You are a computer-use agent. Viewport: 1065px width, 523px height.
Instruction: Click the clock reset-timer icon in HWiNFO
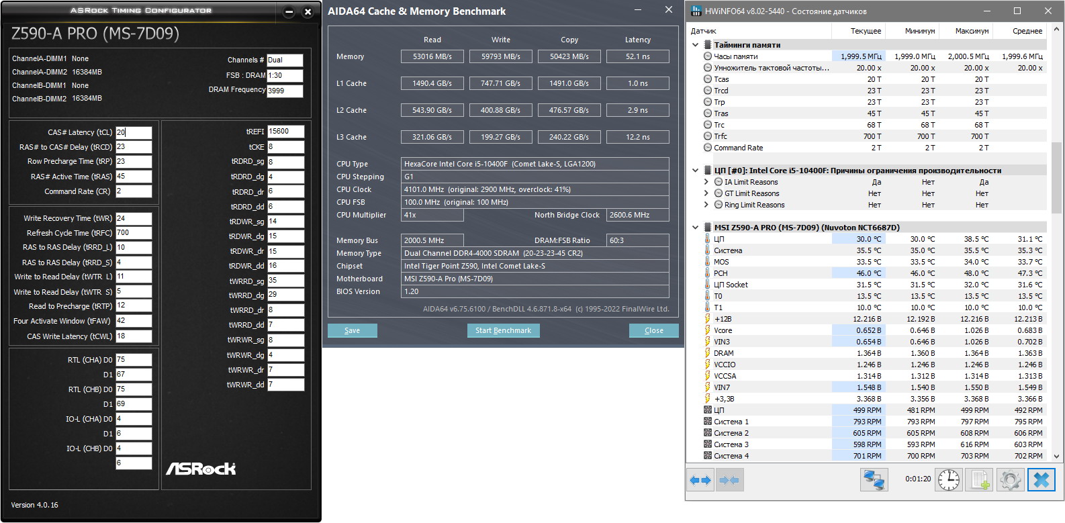[x=949, y=479]
